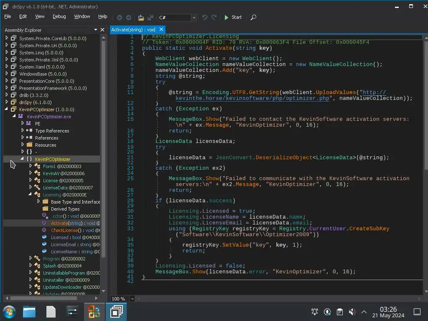Click the CreateSubKey method reference
The image size is (428, 321).
369,229
